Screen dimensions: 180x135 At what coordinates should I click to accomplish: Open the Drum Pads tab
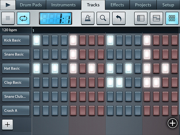[31, 5]
